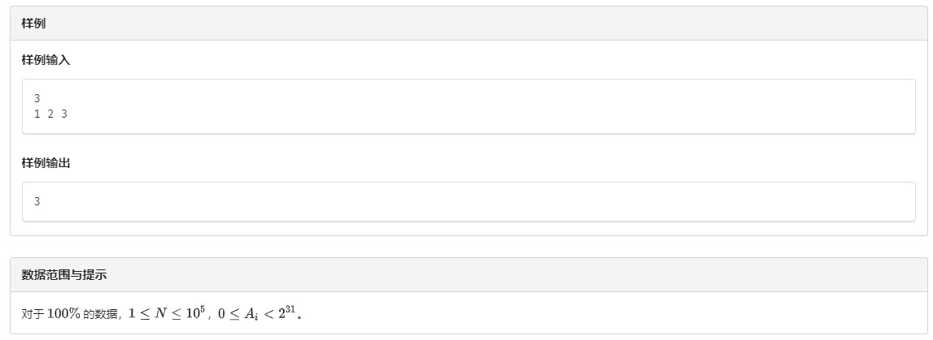Click inside the sample input code box

point(469,106)
